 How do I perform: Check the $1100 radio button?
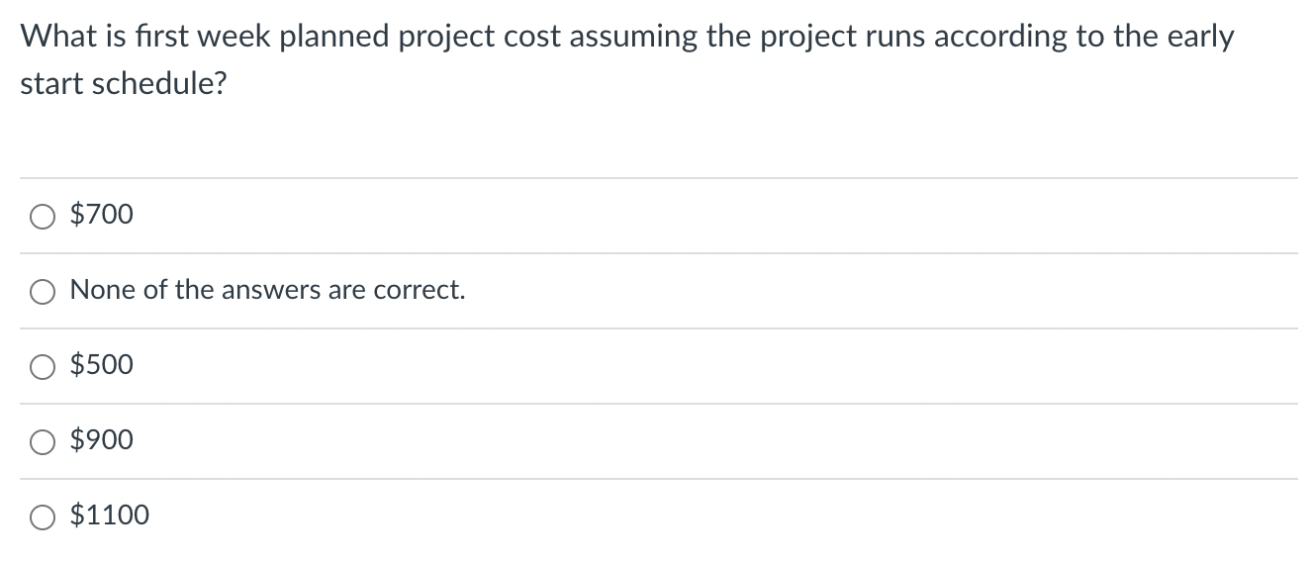pyautogui.click(x=42, y=516)
